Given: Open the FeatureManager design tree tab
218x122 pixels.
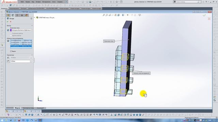Looking at the screenshot, I should click(8, 15).
